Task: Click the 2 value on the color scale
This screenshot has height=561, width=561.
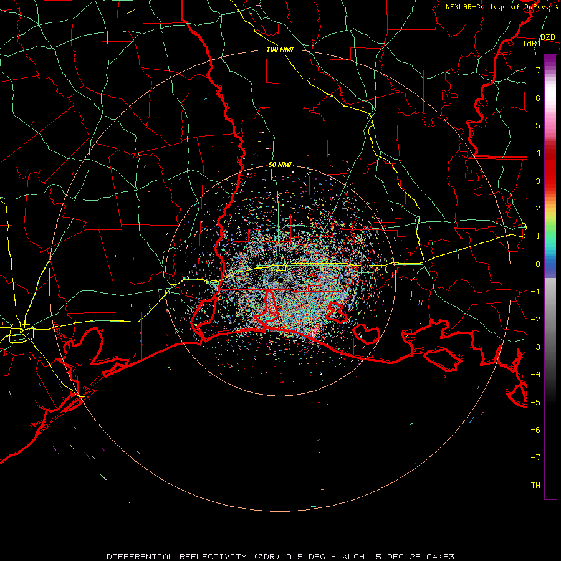Action: point(538,209)
